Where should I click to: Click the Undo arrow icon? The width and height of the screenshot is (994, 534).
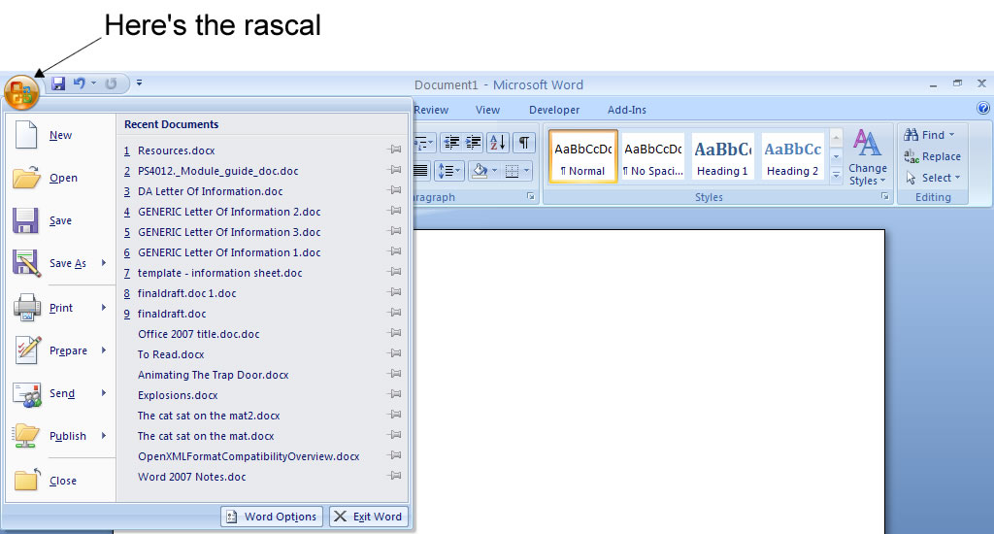click(x=80, y=83)
